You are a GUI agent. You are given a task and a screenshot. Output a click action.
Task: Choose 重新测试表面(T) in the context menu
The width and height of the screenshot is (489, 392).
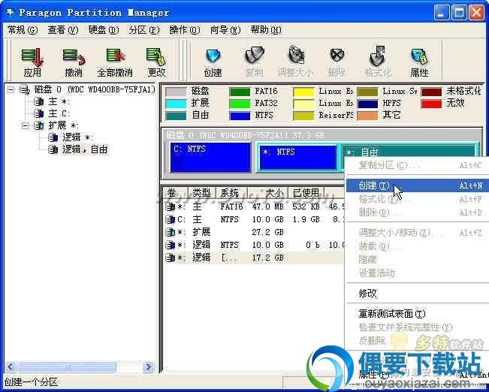point(418,313)
